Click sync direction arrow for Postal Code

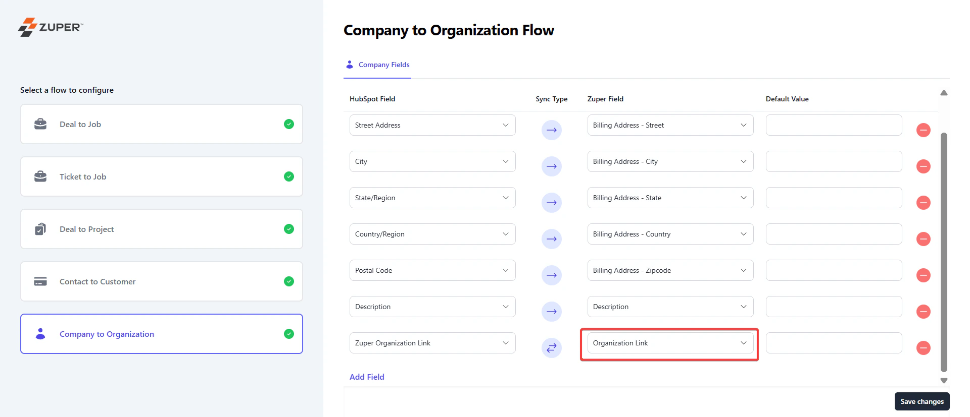pos(552,275)
